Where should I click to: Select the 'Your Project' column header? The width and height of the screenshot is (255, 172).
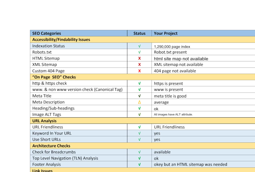pos(203,33)
